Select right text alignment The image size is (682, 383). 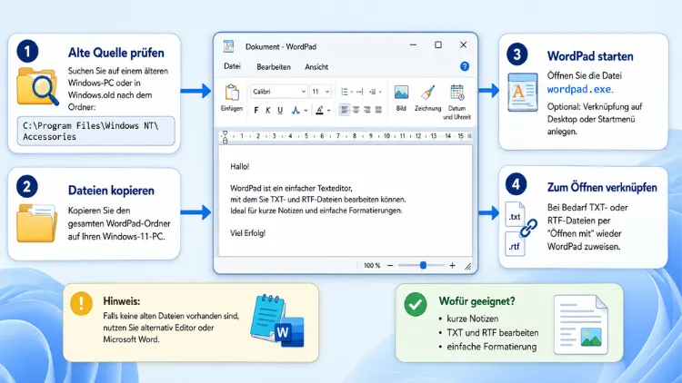[x=367, y=110]
